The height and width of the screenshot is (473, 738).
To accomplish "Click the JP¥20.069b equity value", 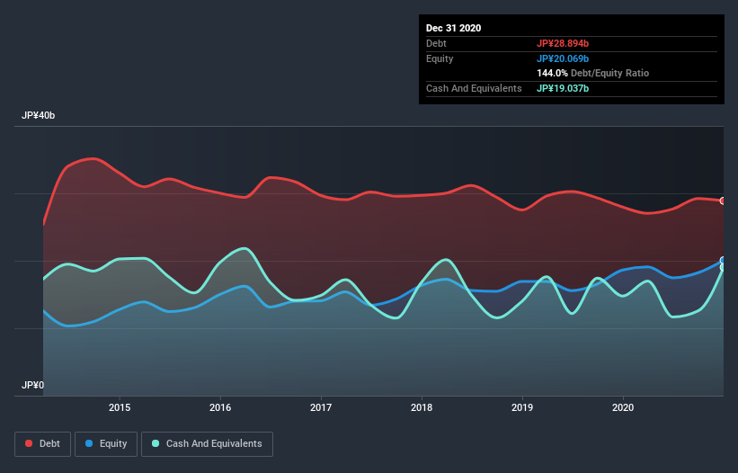I will [563, 58].
